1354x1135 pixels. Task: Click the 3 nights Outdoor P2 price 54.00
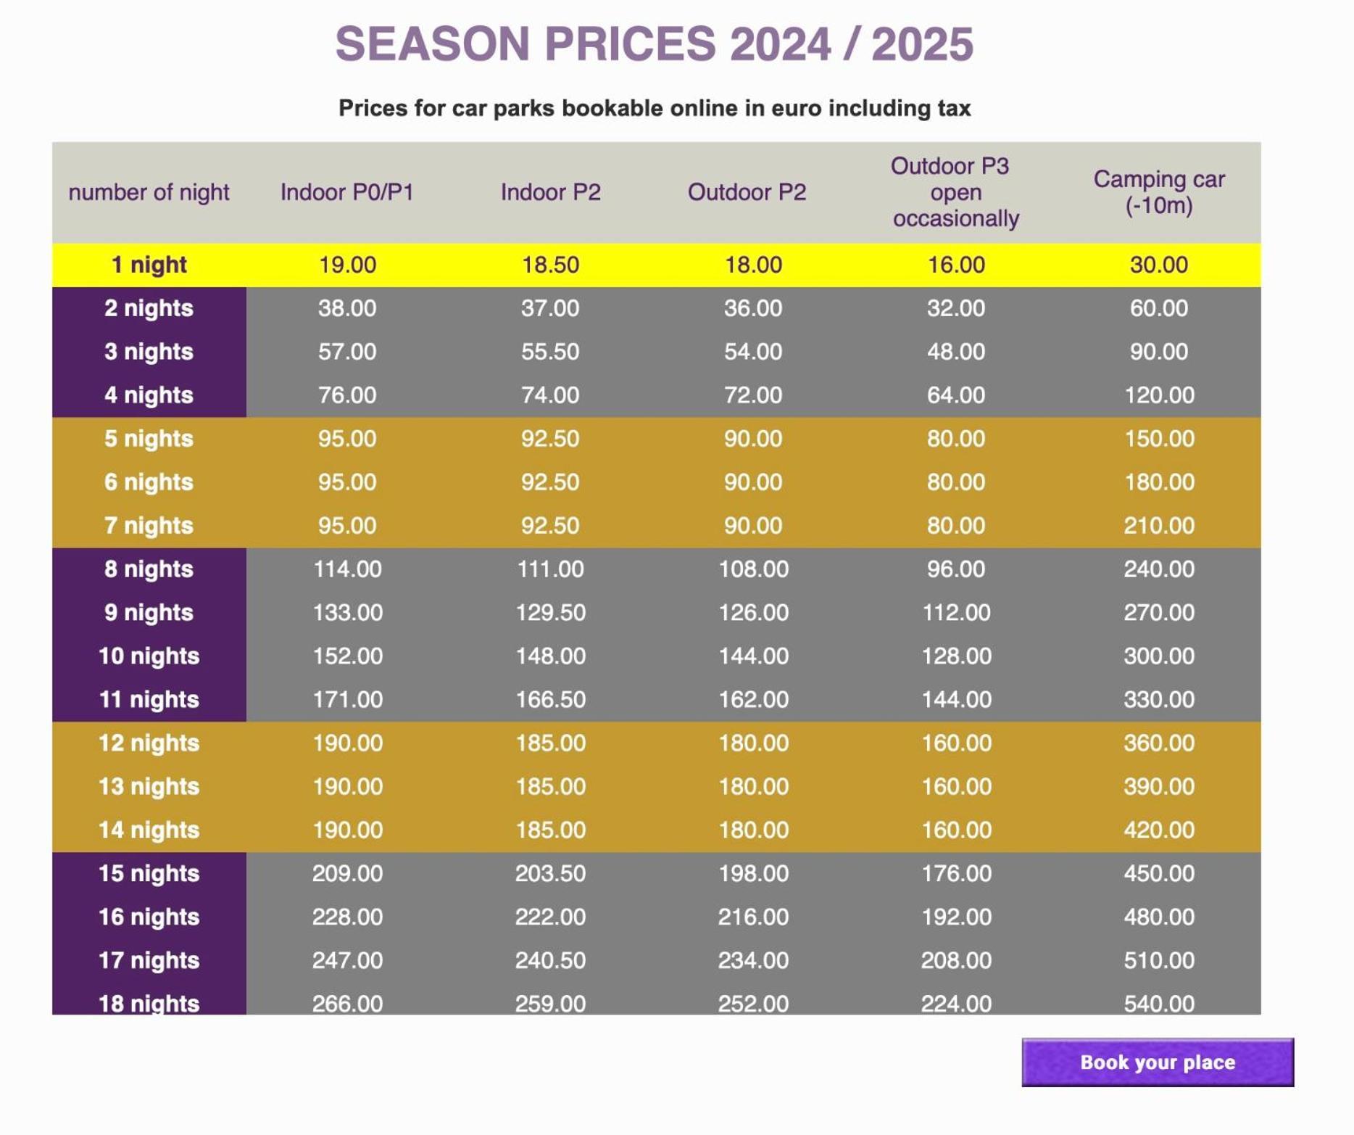753,352
